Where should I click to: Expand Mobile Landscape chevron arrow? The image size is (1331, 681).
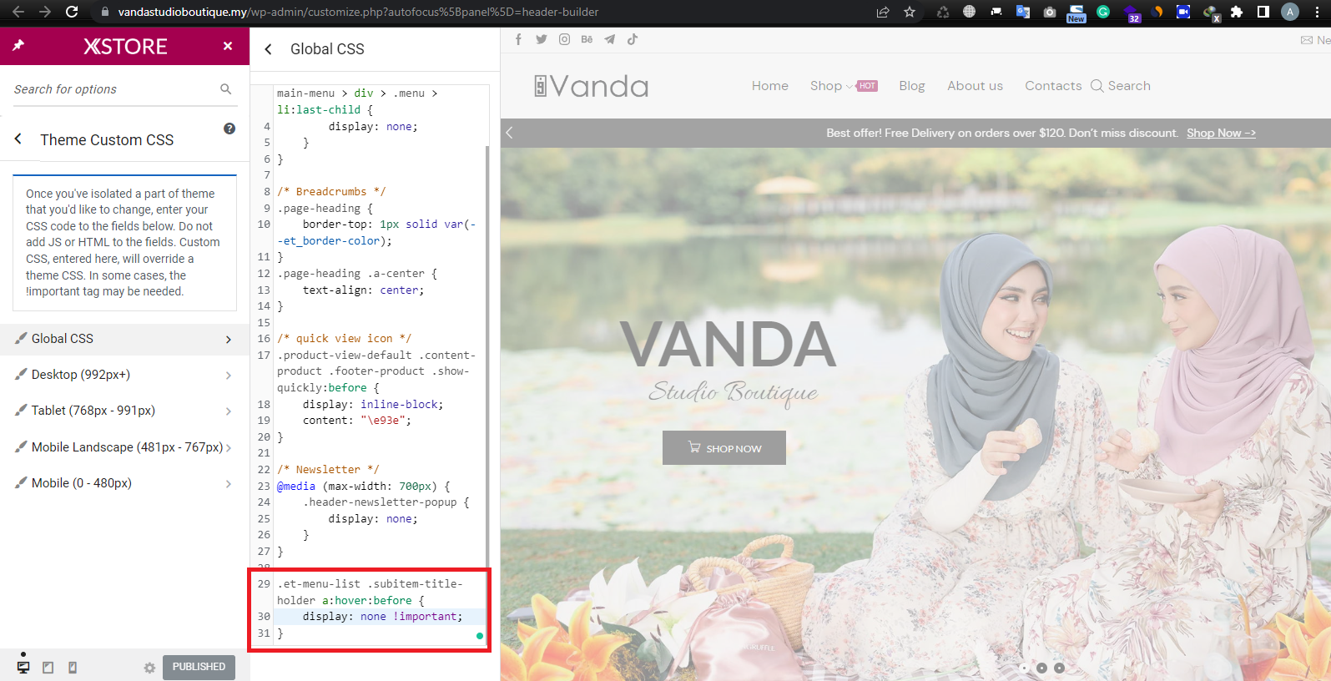tap(229, 447)
